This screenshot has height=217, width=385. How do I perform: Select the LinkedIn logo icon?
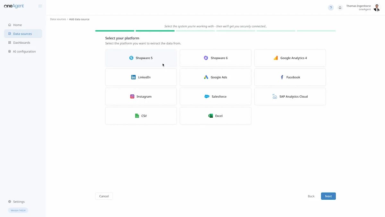[x=133, y=77]
